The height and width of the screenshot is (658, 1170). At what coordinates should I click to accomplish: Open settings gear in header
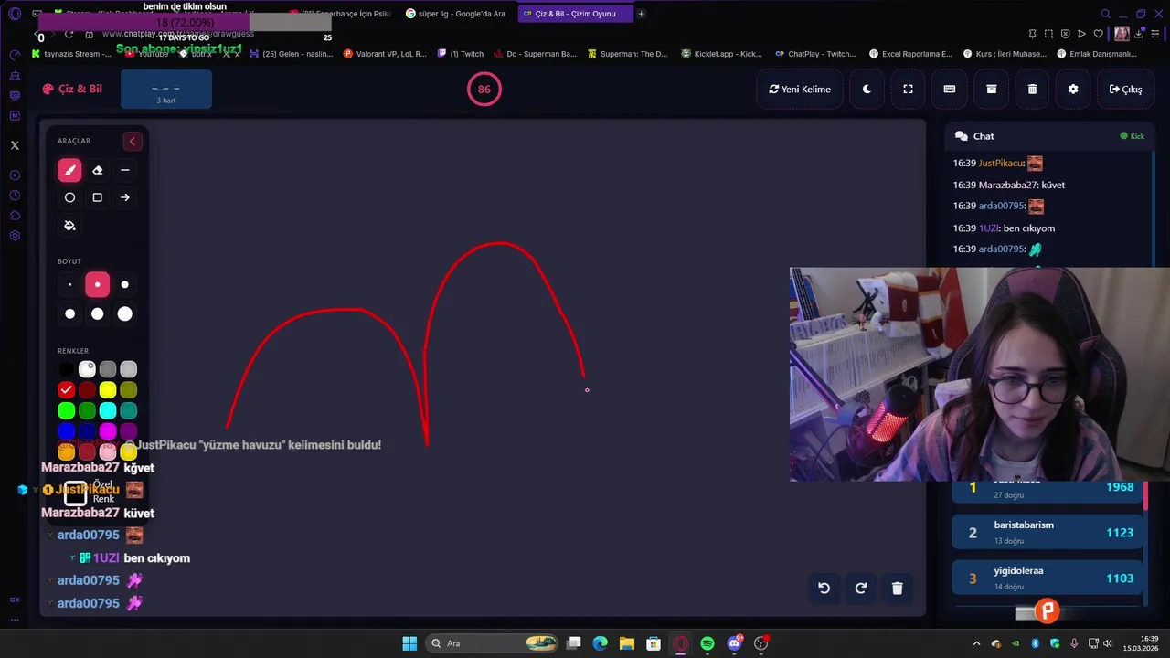[1073, 90]
